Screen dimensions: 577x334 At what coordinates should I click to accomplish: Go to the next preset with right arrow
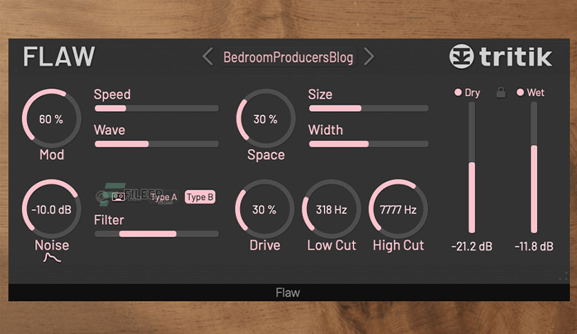[x=369, y=57]
